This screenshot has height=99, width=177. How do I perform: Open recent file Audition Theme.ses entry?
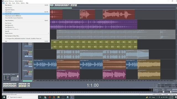coord(26,38)
